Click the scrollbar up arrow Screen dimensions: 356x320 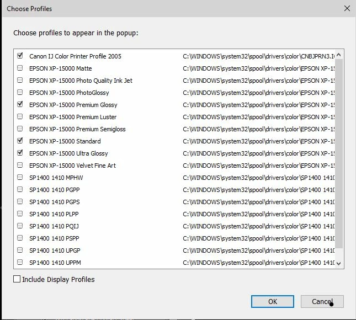[x=339, y=55]
